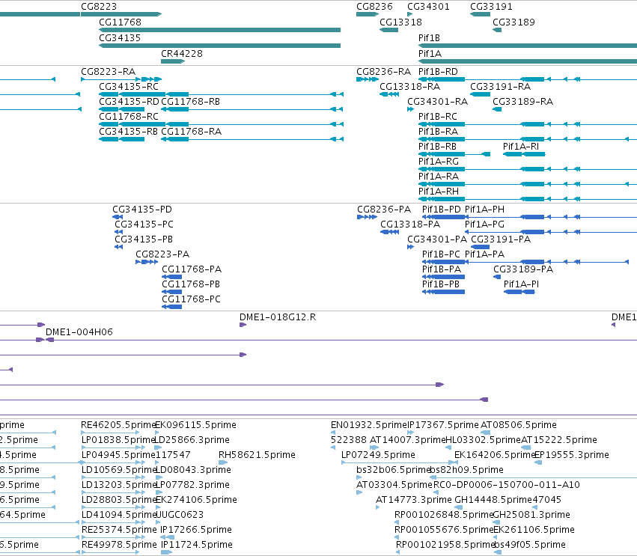637x556 pixels.
Task: Click the AT14773.3prime EST label
Action: click(x=413, y=500)
